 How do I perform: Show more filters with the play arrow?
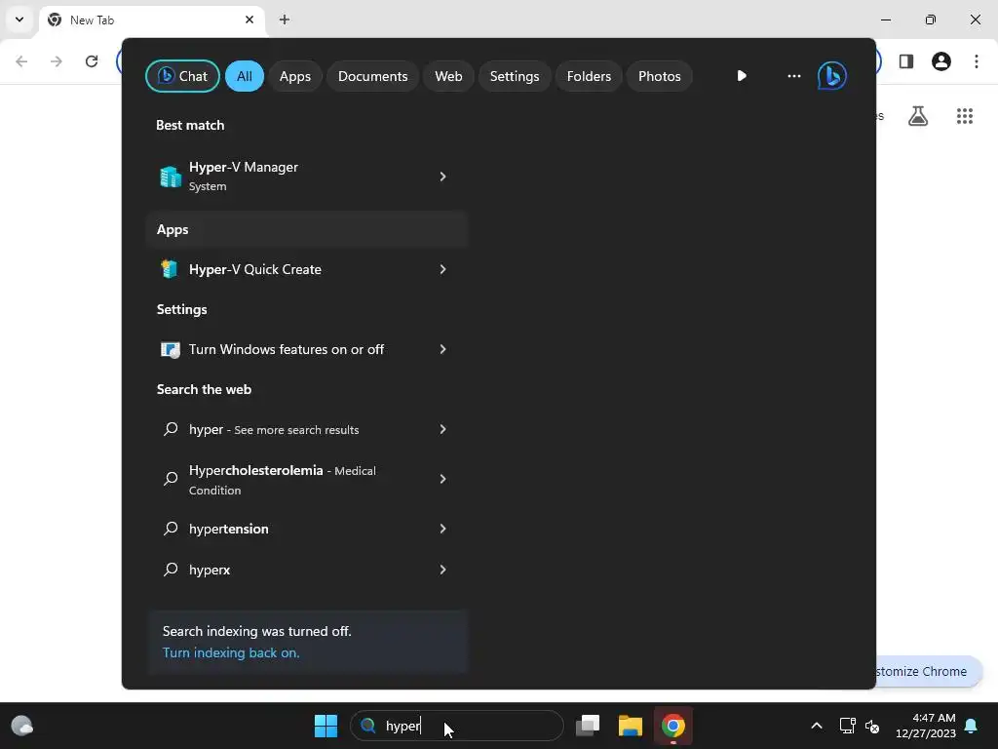pos(742,76)
